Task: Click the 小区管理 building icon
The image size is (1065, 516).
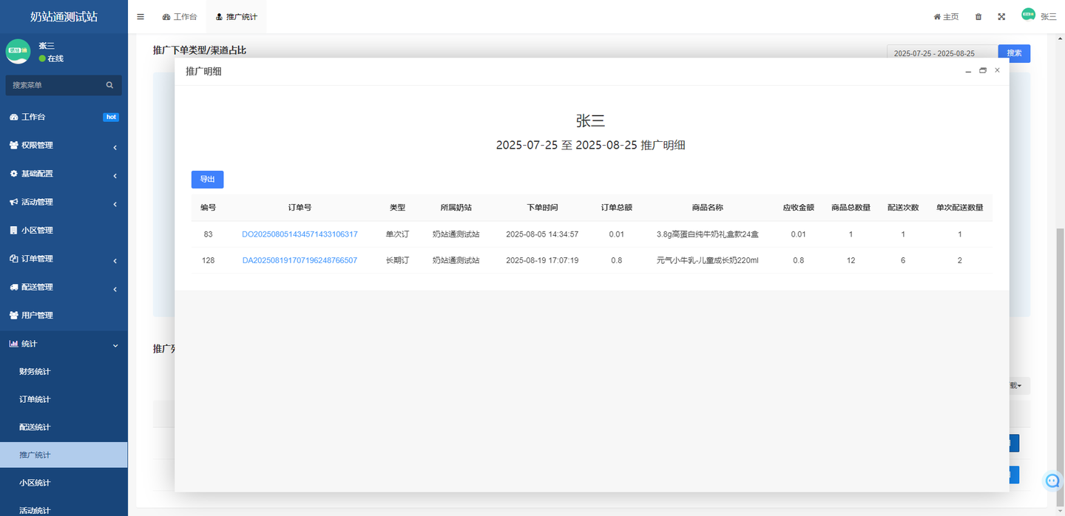Action: [x=13, y=230]
